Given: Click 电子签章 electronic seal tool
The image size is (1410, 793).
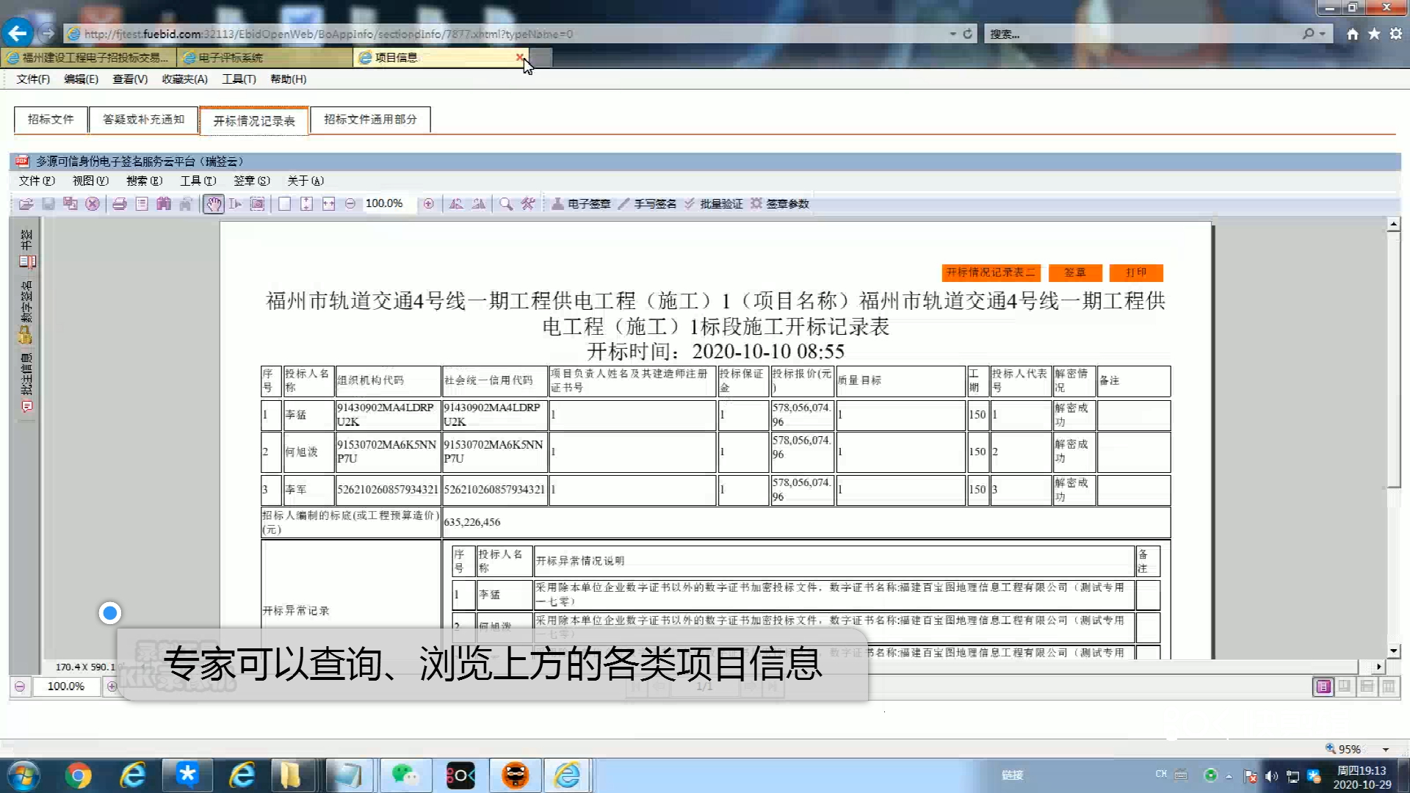Looking at the screenshot, I should click(x=581, y=204).
